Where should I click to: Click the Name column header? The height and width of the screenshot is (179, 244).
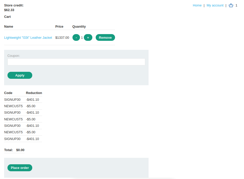[x=9, y=27]
